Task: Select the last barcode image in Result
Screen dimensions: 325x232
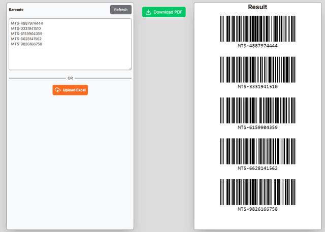Action: click(257, 192)
